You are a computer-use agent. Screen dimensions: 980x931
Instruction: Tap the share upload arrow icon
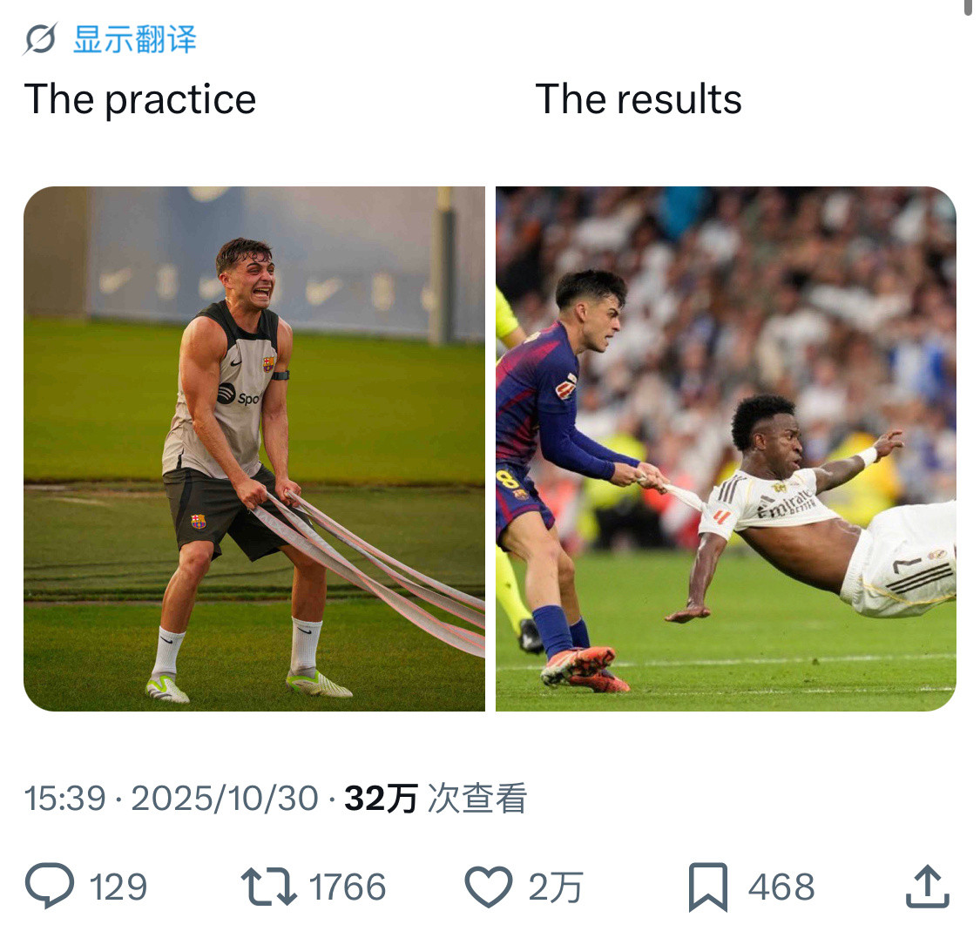(x=927, y=887)
